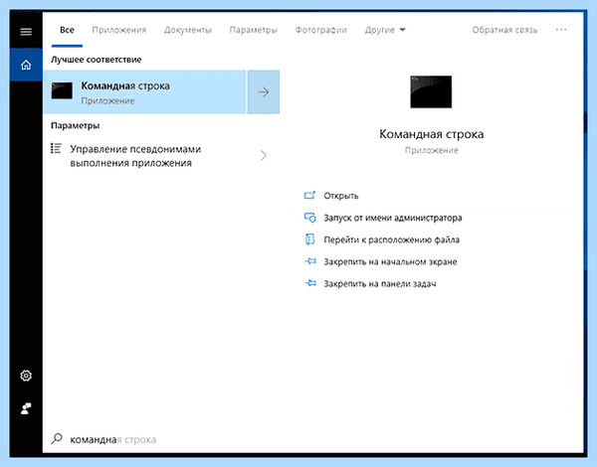Select the Home icon in the sidebar

coord(26,65)
